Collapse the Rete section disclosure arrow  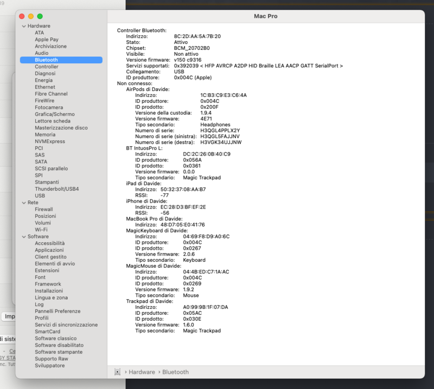click(x=24, y=203)
